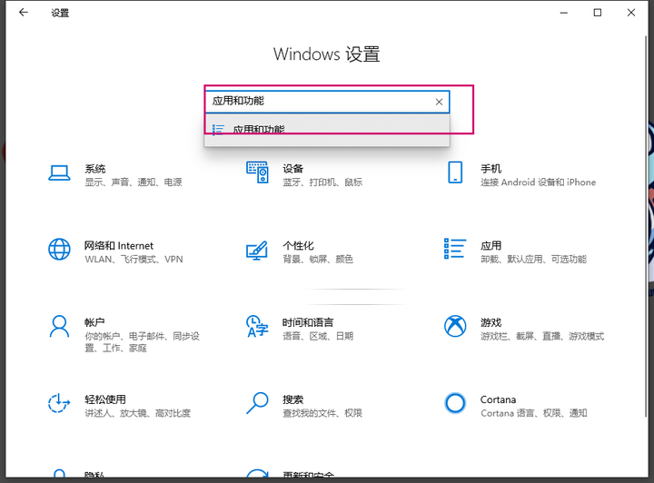
Task: Minimize the 设置 window
Action: pos(564,13)
